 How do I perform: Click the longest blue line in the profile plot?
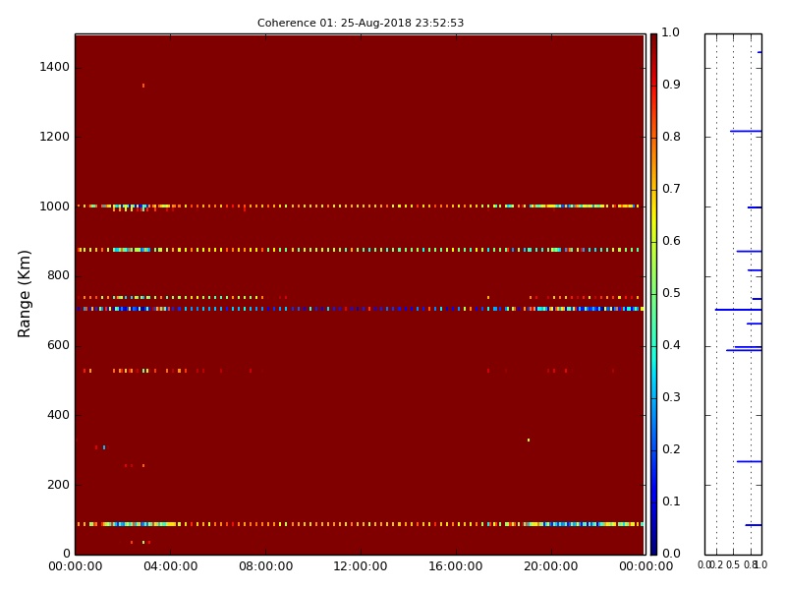click(739, 310)
